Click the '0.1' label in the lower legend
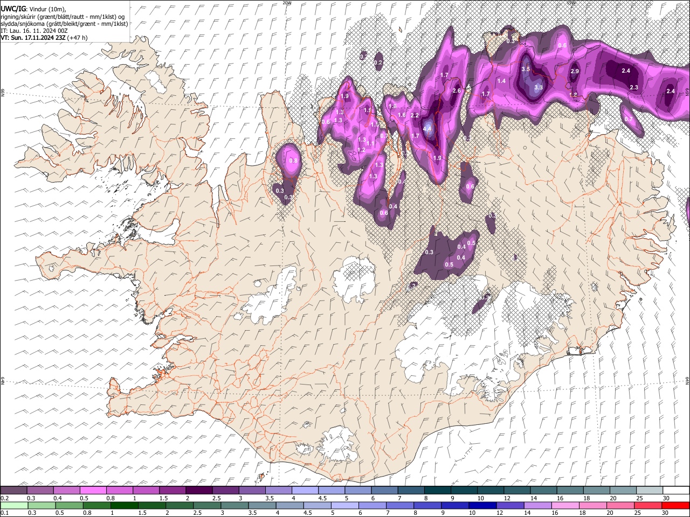The height and width of the screenshot is (517, 690). 4,513
